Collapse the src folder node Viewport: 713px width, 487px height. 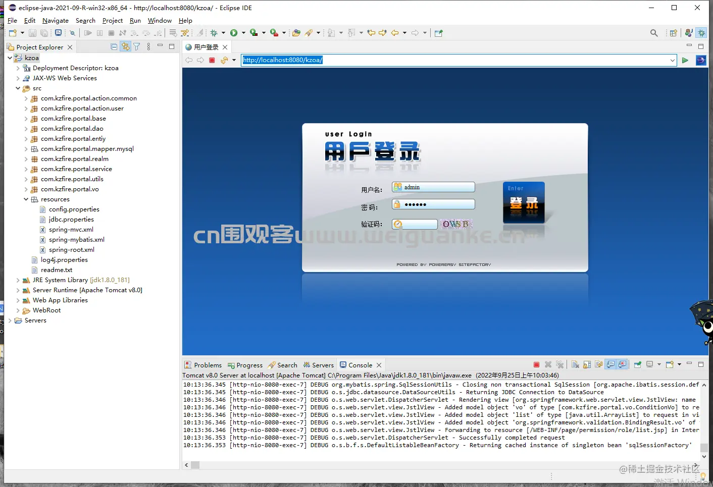(18, 88)
